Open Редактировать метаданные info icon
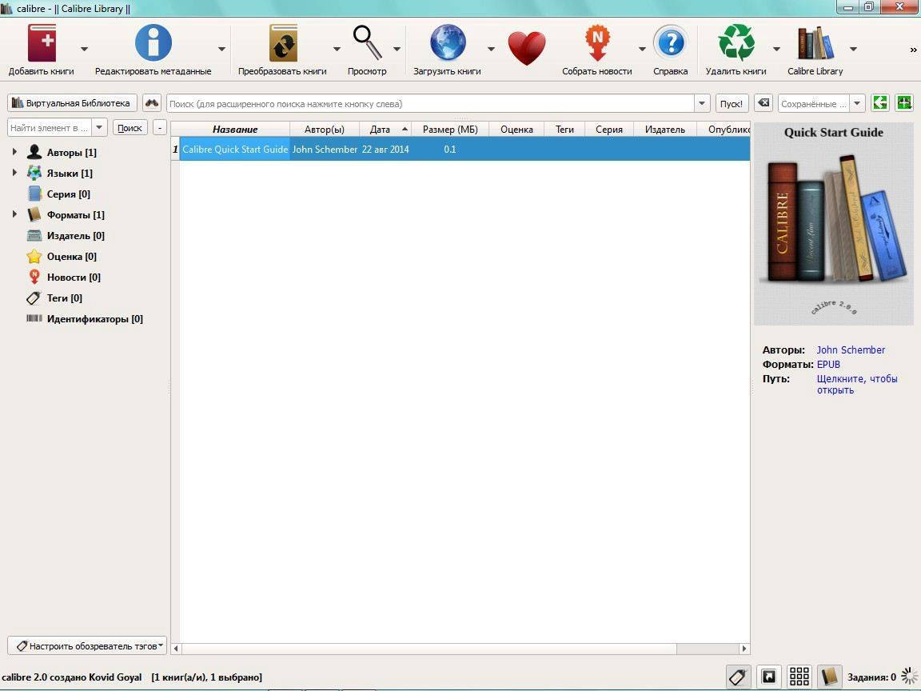This screenshot has width=921, height=691. [x=153, y=43]
